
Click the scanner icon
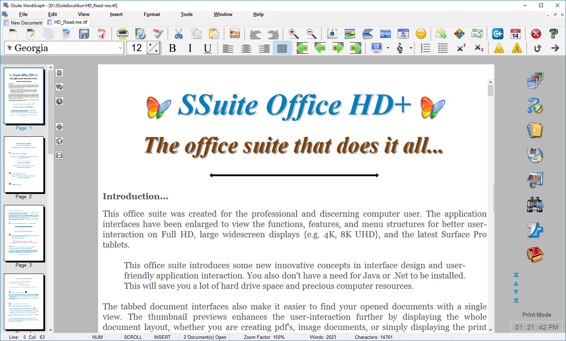(x=368, y=34)
